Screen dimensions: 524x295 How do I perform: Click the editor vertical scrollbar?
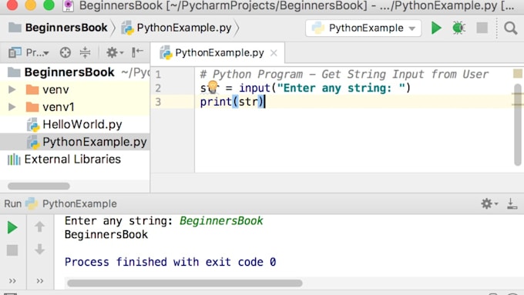point(518,124)
